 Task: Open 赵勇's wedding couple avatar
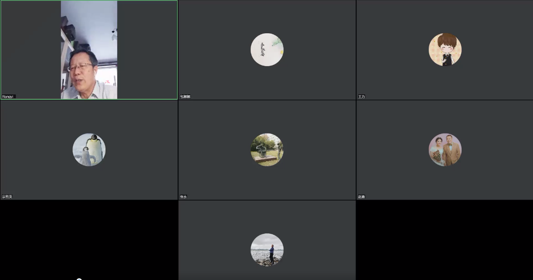click(x=445, y=150)
